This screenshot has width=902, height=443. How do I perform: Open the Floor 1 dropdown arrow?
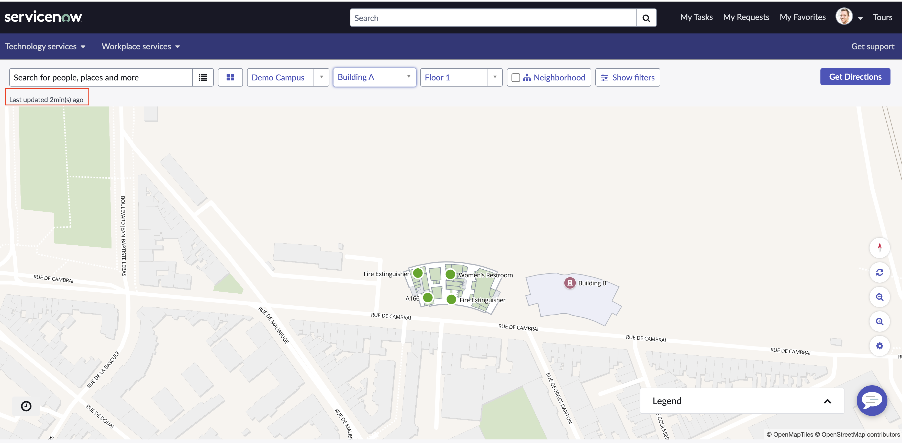[495, 77]
